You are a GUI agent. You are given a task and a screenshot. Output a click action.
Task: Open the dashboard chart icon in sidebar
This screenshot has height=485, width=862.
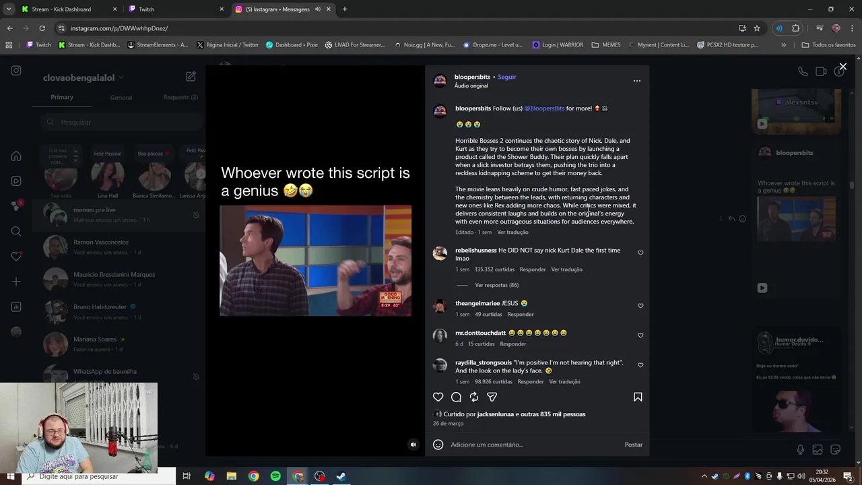click(x=16, y=307)
